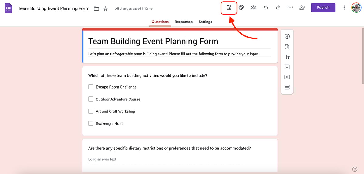The height and width of the screenshot is (174, 364).
Task: Check the Art and Craft Workshop box
Action: 91,111
